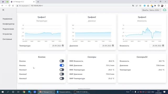Open the Chrome profile avatar
Viewport: 168px width, 94px height.
[x=162, y=6]
